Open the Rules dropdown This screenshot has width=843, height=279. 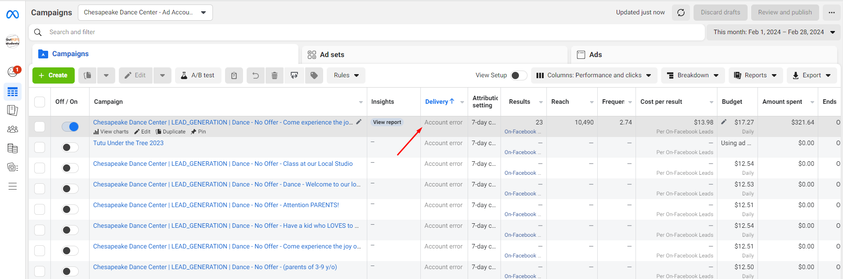[x=346, y=75]
